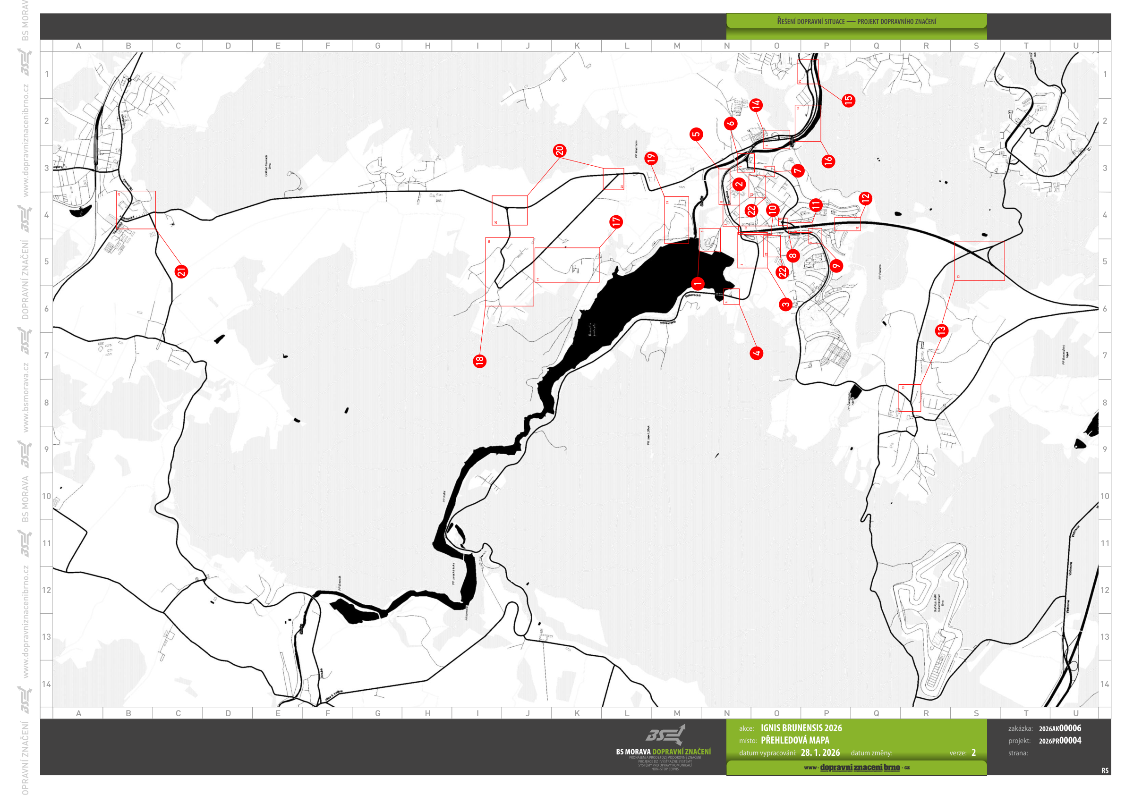Select red map marker number 2

click(739, 184)
